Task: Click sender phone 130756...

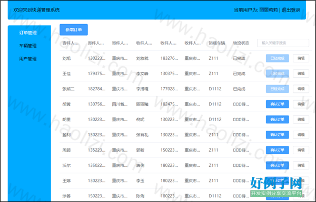Action: click(96, 104)
